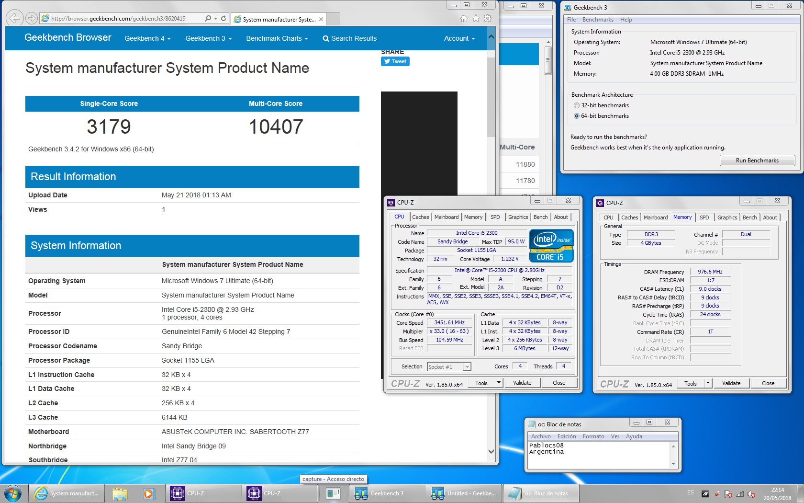Switch to Mainboard tab in left CPU-Z
The height and width of the screenshot is (503, 804).
pos(447,217)
